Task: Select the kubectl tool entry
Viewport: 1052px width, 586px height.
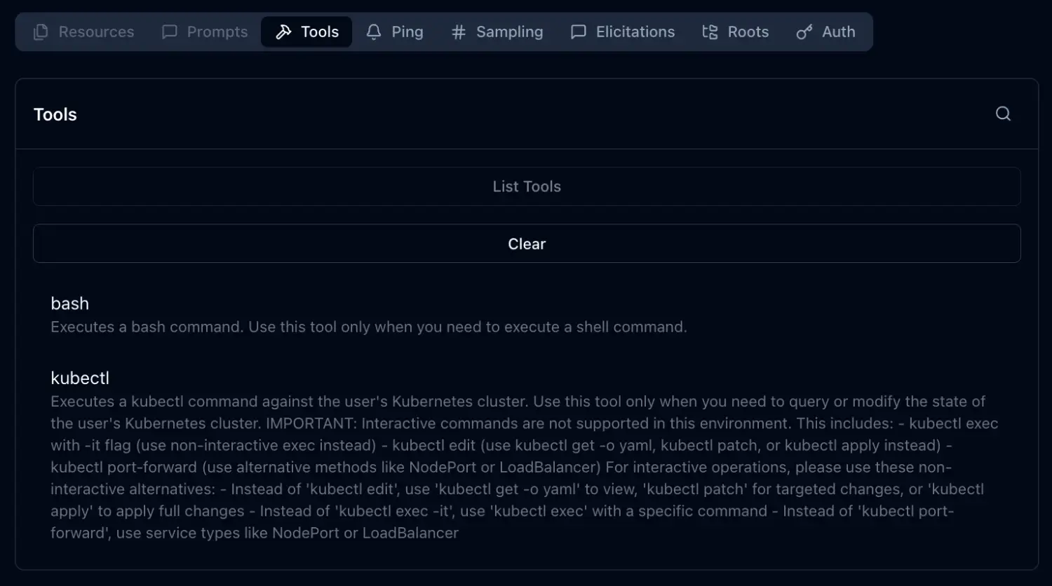Action: pos(80,378)
